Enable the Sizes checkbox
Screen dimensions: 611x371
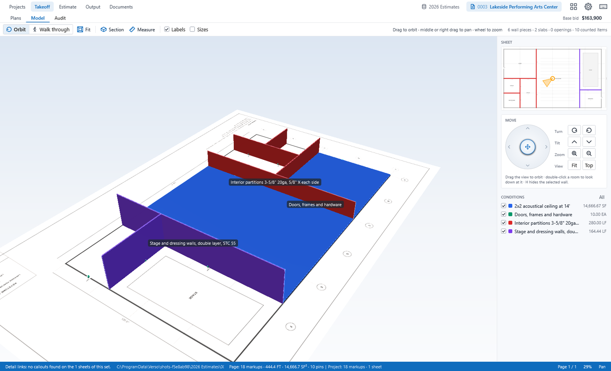(x=192, y=29)
